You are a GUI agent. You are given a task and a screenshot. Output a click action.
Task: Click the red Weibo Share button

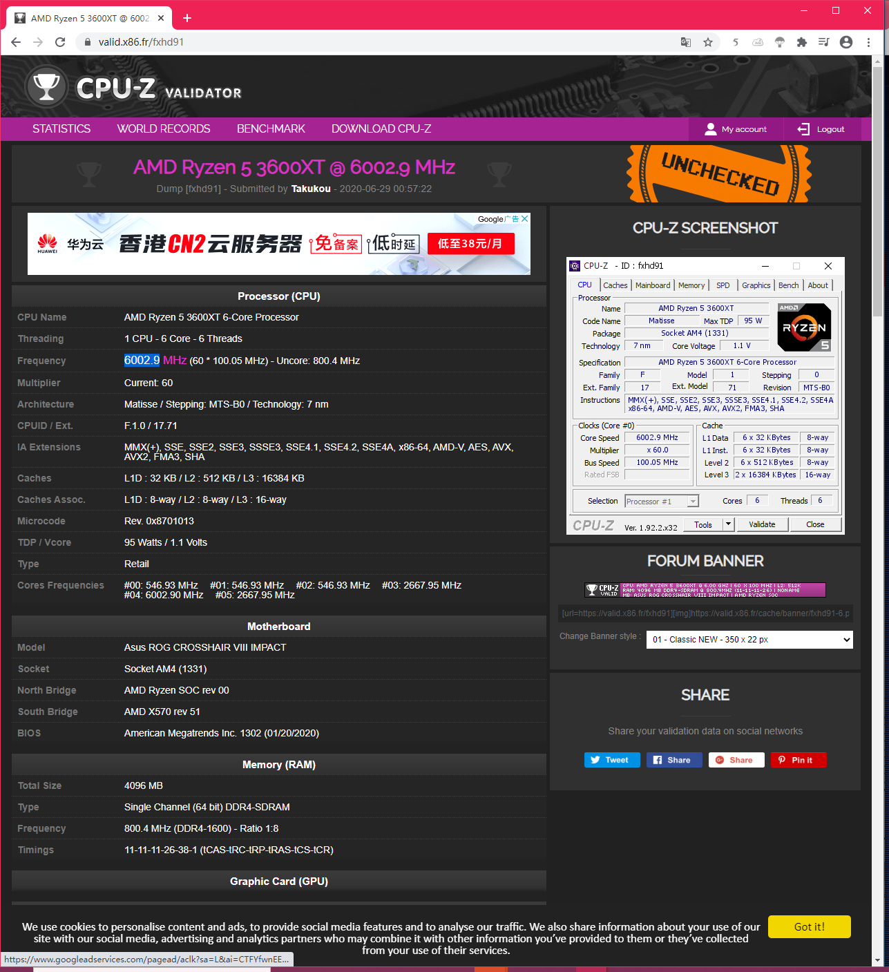tap(736, 760)
